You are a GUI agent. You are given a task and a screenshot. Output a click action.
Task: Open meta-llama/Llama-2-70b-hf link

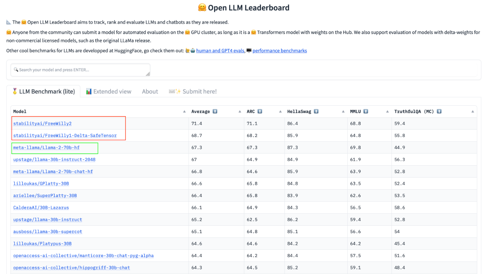click(x=46, y=147)
